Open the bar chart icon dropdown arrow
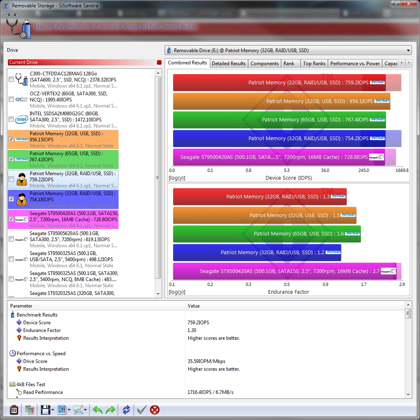This screenshot has width=420, height=420. click(x=69, y=410)
